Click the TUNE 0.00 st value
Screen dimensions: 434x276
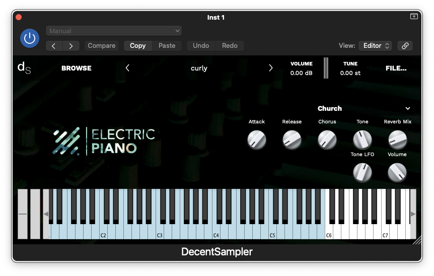(350, 73)
